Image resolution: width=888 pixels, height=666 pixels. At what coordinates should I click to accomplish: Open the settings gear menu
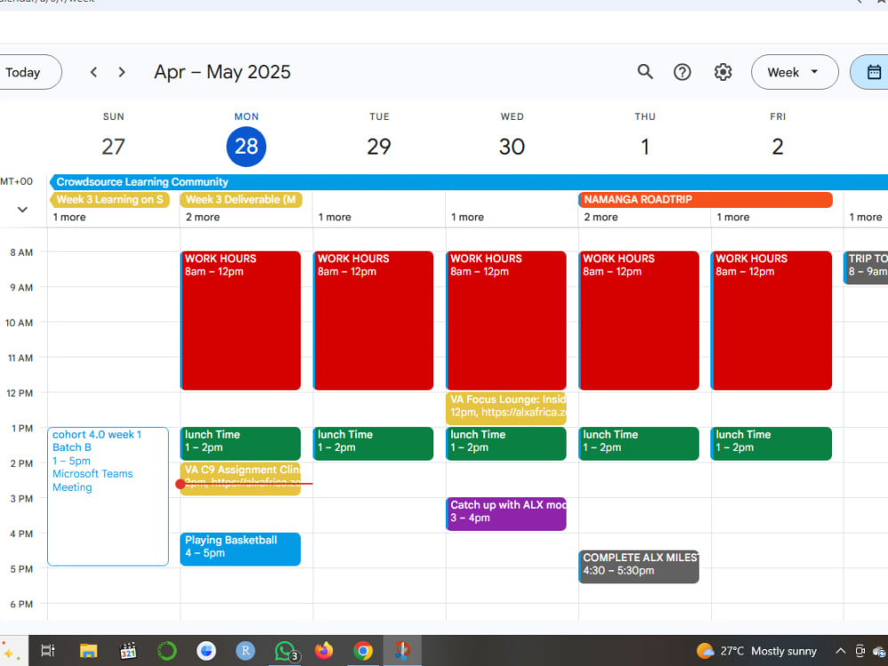coord(723,72)
